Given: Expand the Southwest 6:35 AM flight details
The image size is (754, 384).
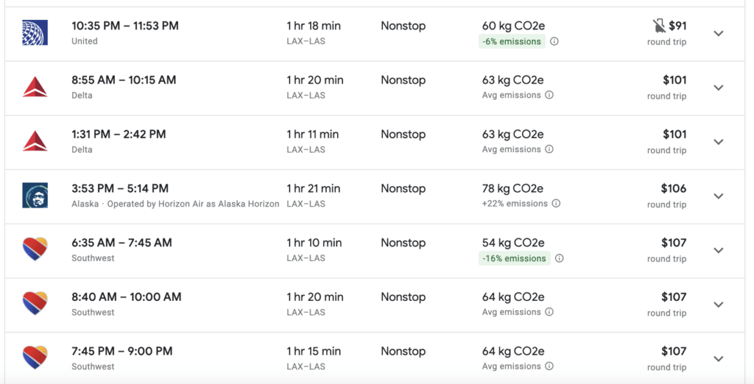Looking at the screenshot, I should tap(719, 249).
